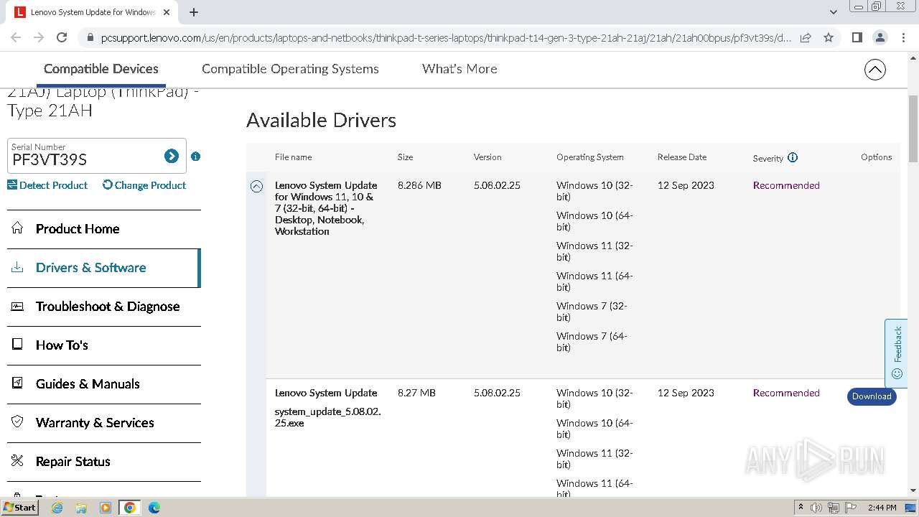
Task: Open the tab search dropdown arrow
Action: pyautogui.click(x=833, y=12)
